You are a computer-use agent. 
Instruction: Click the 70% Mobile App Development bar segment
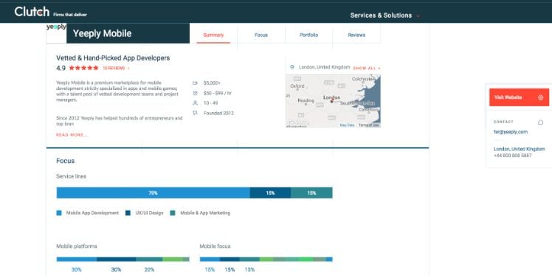click(x=153, y=193)
